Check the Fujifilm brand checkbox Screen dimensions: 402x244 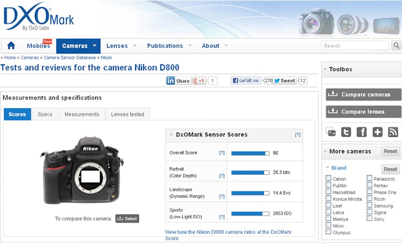coord(329,184)
